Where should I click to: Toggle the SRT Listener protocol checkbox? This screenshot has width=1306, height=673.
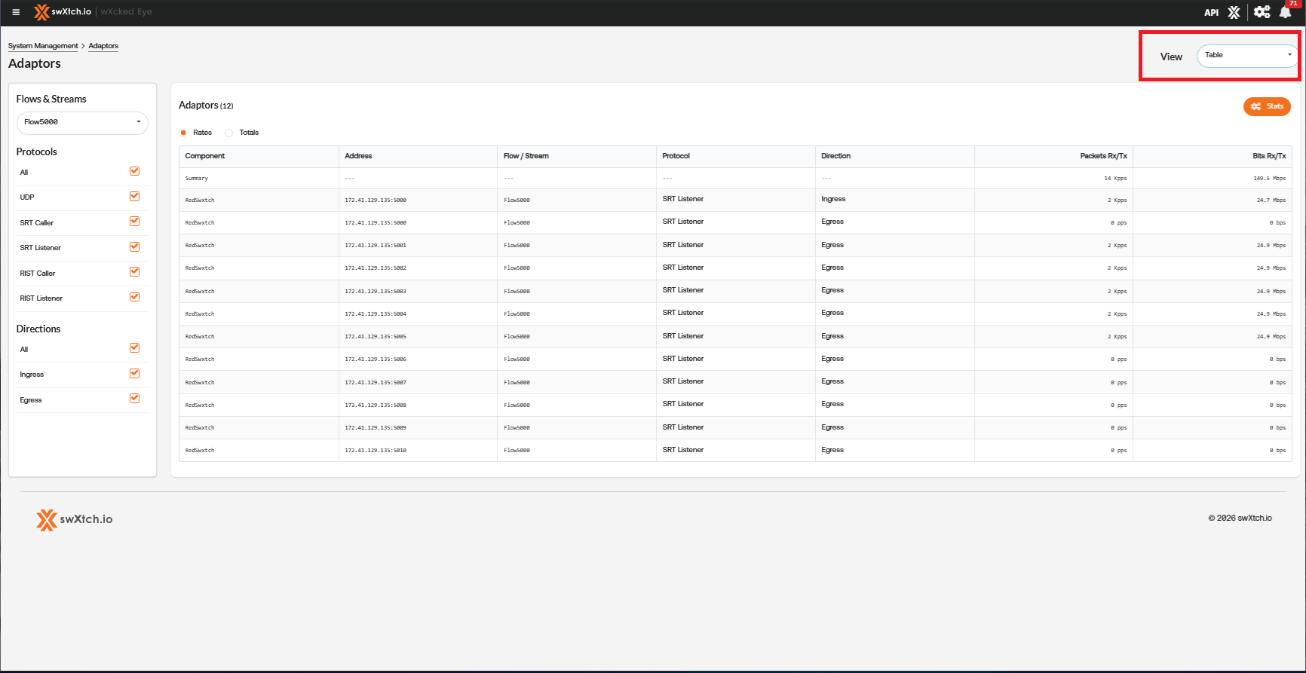[x=134, y=247]
